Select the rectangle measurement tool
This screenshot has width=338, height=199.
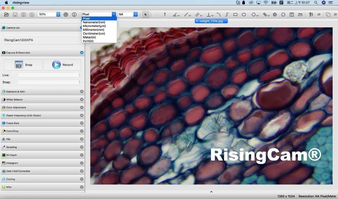click(235, 15)
